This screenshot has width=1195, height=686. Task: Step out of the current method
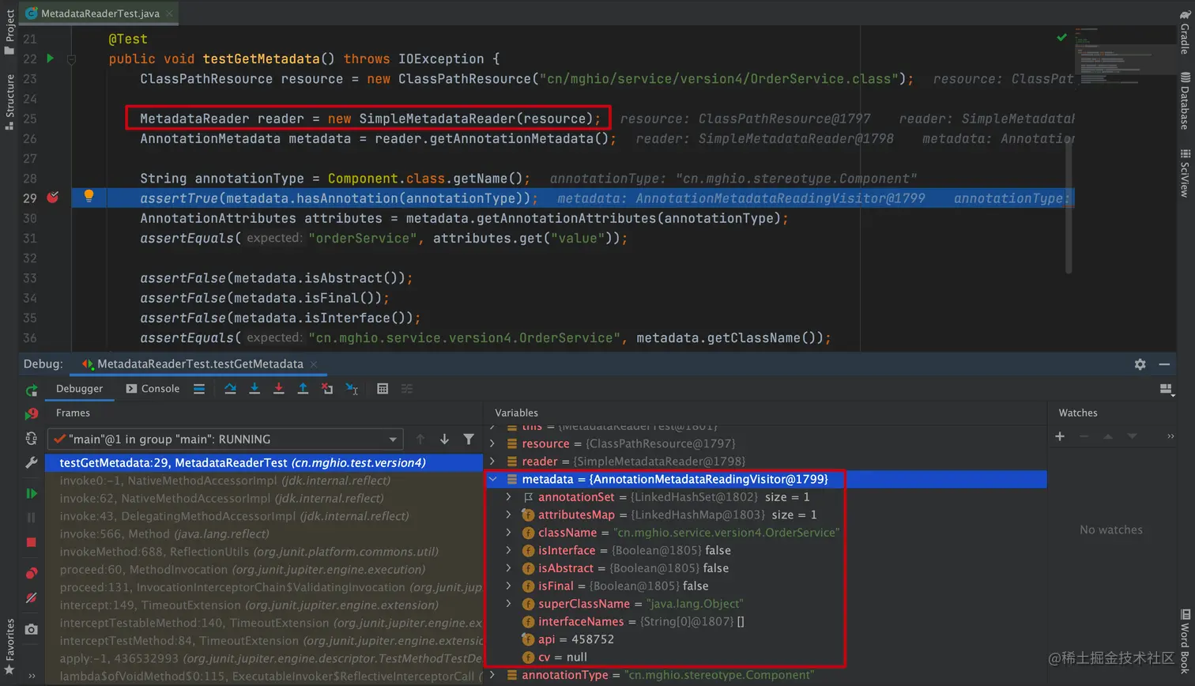coord(303,389)
